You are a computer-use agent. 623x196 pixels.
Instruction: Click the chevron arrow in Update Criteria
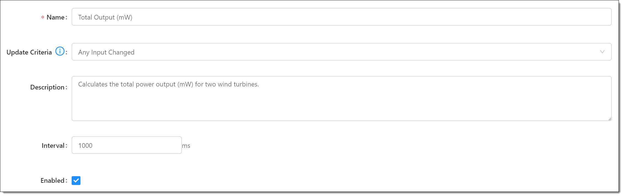(x=602, y=52)
